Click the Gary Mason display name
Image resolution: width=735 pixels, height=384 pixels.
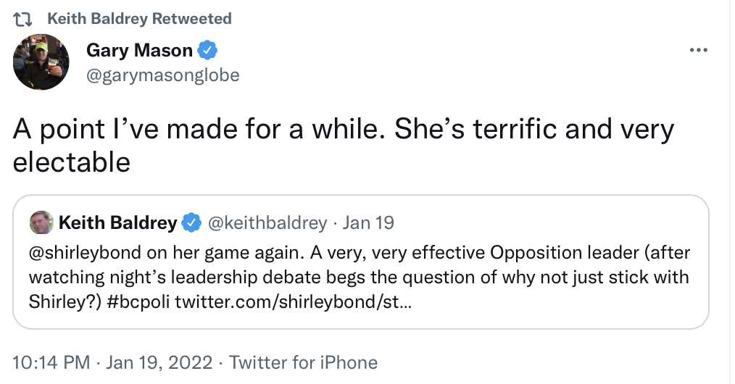139,50
